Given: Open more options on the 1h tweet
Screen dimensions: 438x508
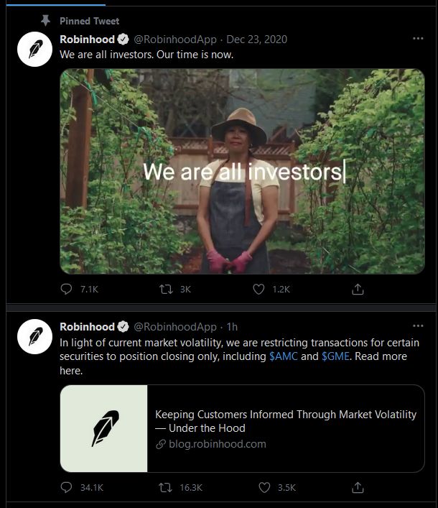Looking at the screenshot, I should click(418, 327).
